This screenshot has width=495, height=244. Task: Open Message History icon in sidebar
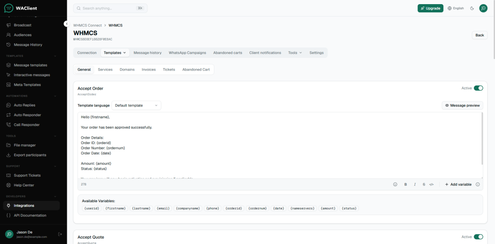coord(9,45)
